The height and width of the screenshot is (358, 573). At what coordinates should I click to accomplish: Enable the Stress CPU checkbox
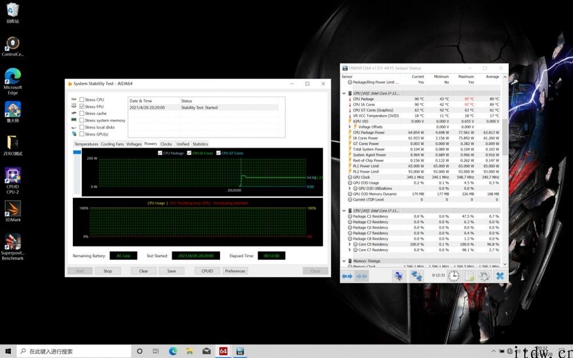coord(82,100)
